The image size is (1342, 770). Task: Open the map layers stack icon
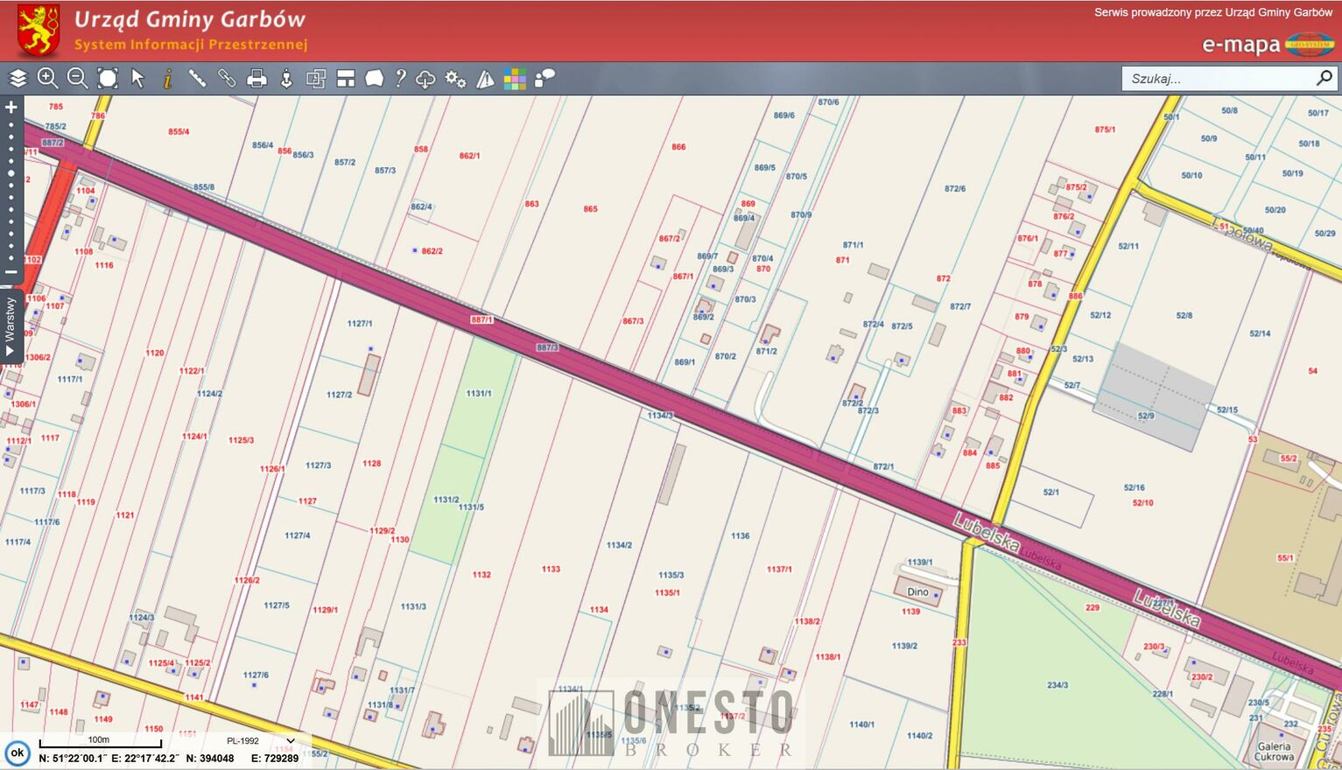18,79
